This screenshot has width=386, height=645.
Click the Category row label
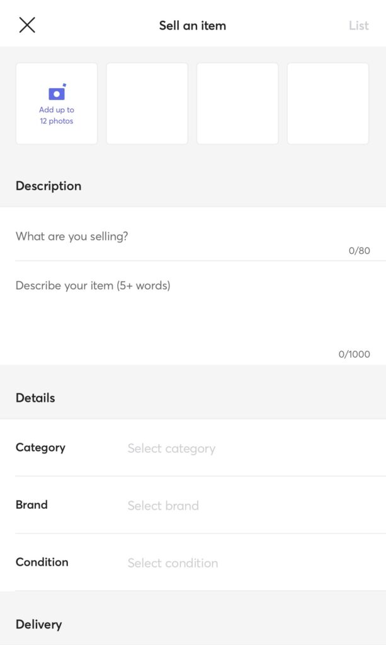[x=40, y=448]
